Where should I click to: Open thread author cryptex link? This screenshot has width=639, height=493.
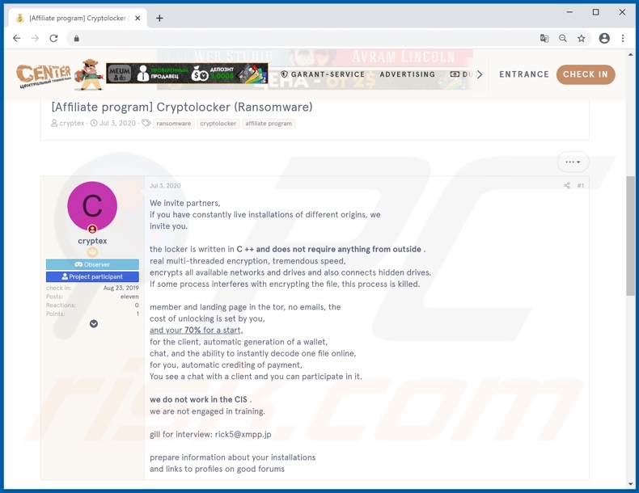72,123
